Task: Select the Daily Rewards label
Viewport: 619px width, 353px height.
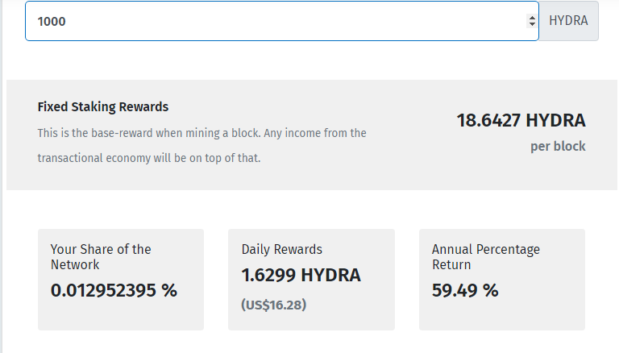Action: coord(282,249)
